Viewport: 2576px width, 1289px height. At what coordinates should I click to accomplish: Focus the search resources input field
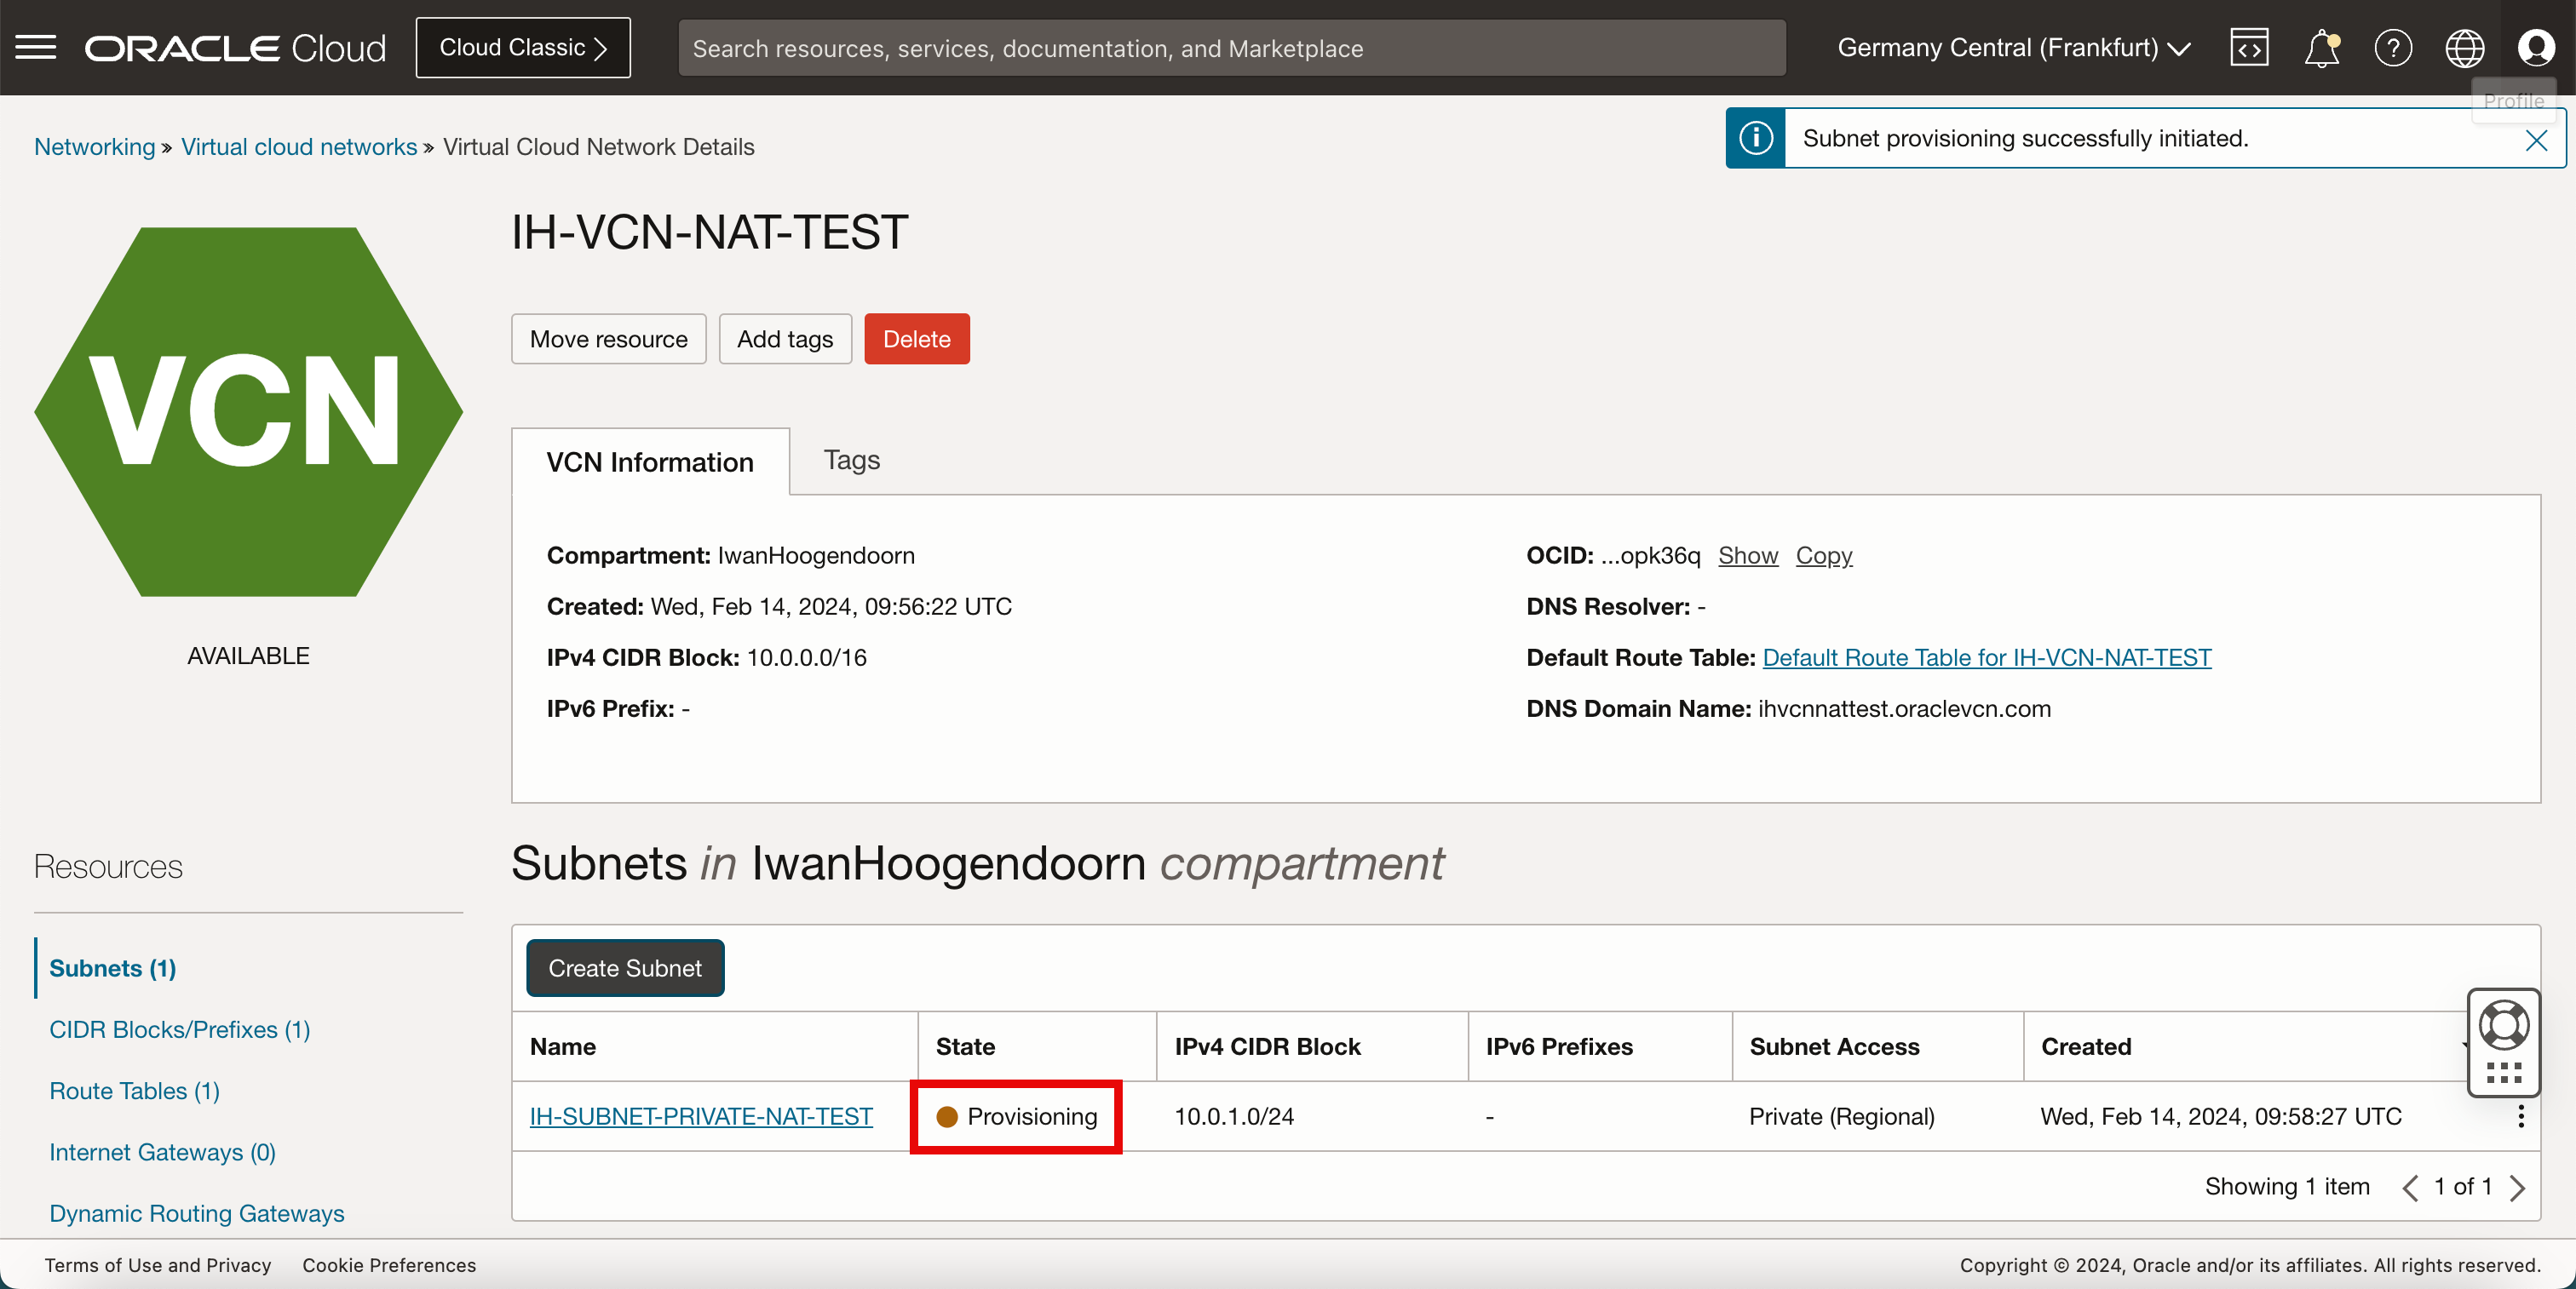(1230, 48)
